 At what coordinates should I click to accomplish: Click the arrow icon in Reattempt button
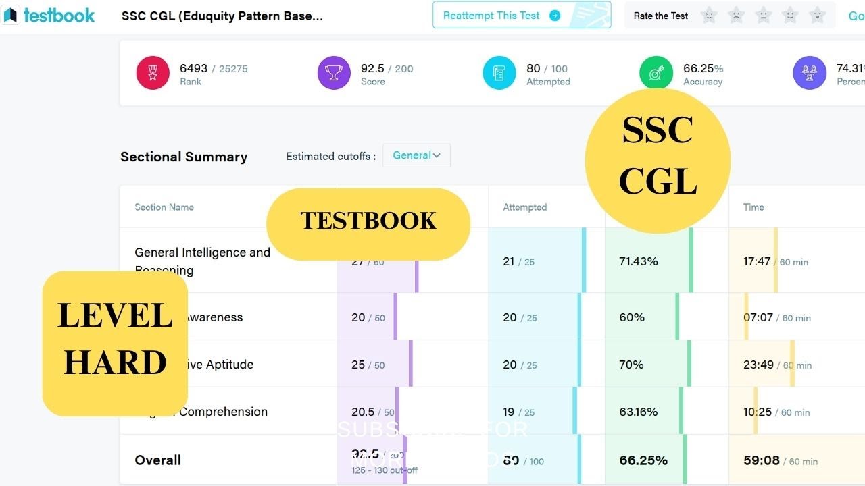point(555,16)
